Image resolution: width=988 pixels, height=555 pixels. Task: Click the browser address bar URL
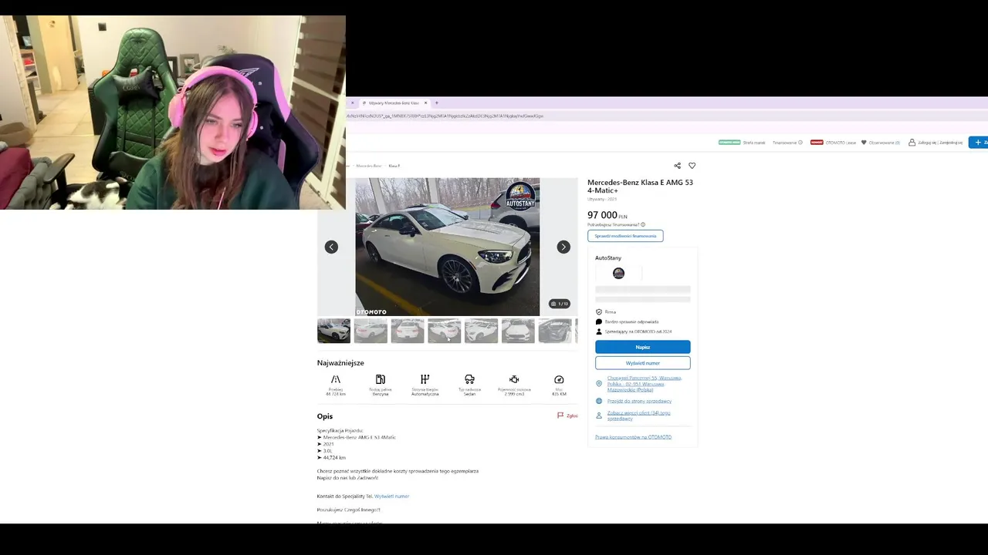445,116
